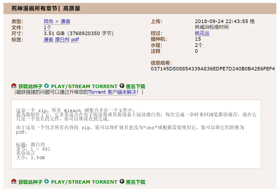
Task: Select the 漫画 tag link
Action: (x=48, y=40)
